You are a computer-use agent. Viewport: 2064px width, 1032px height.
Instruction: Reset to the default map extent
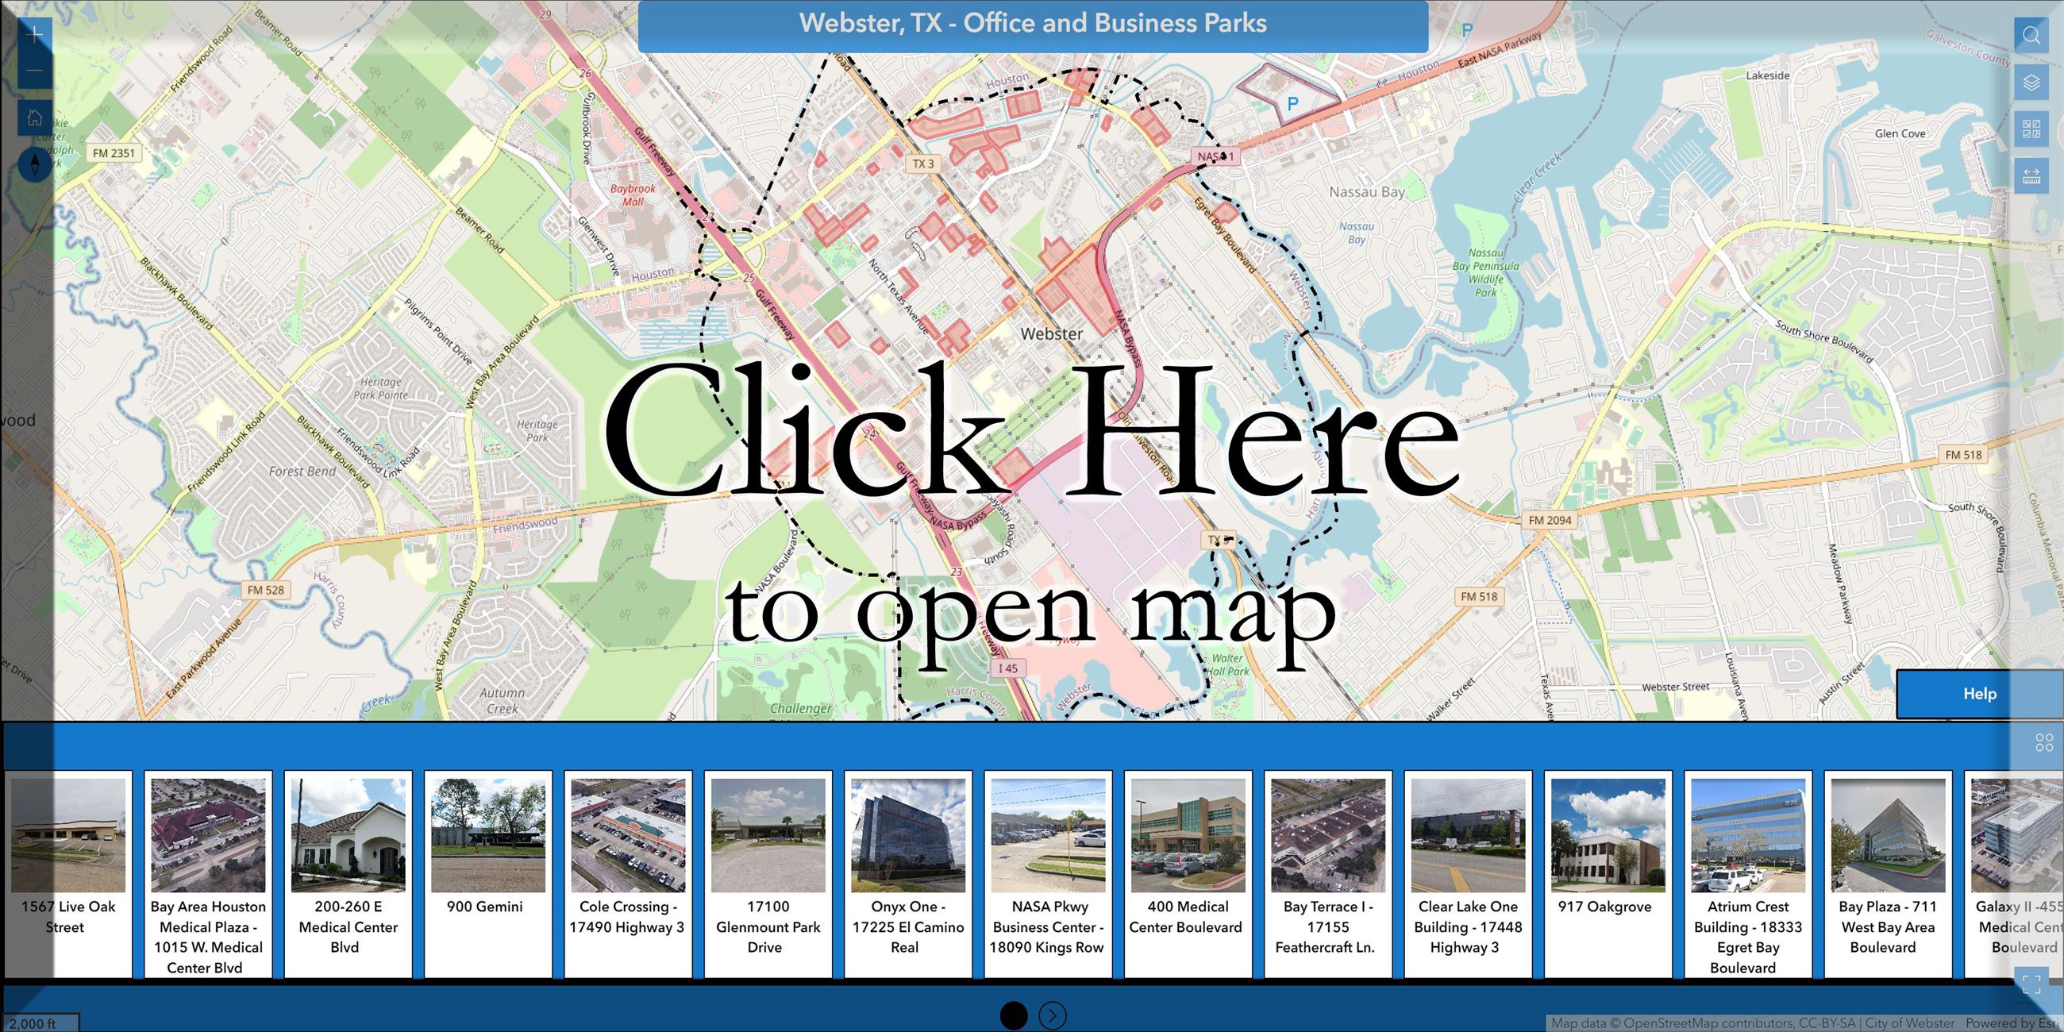34,117
